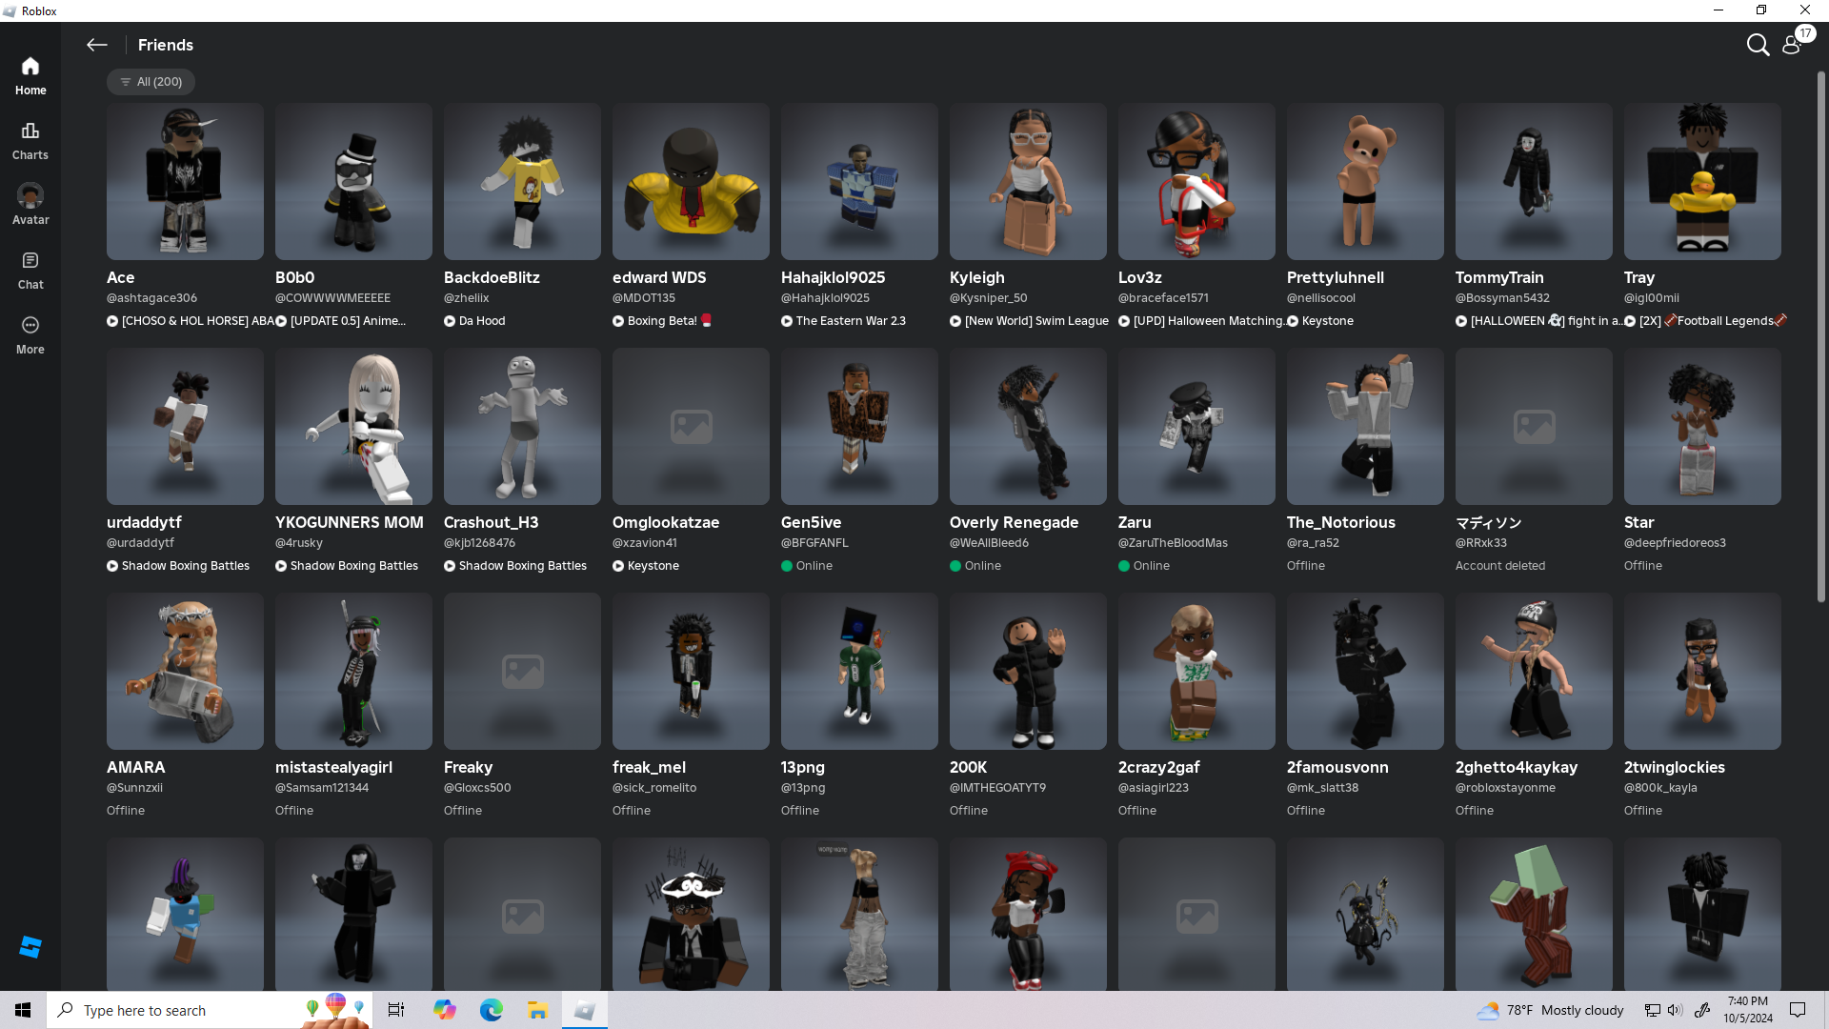Expand the All (200) filter dropdown

[151, 82]
